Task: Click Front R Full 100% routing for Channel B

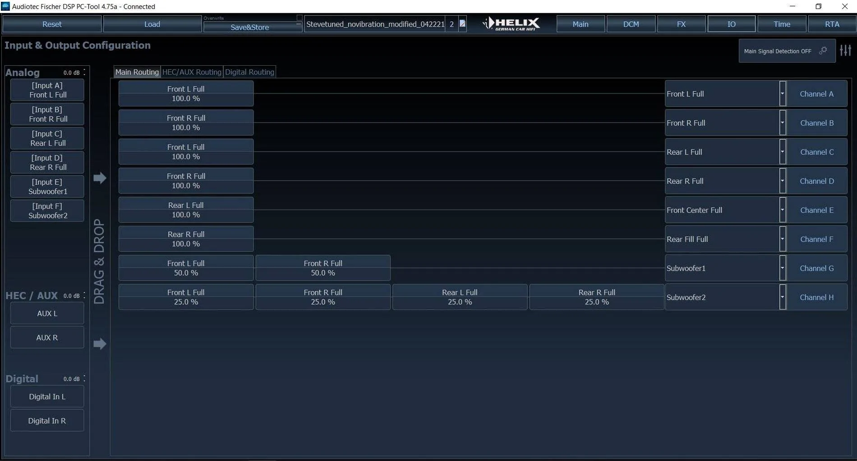Action: coord(186,123)
